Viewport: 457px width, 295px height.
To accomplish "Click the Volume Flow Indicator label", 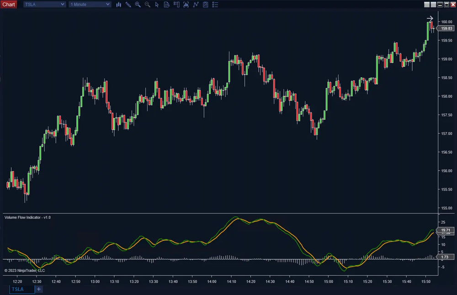I will [27, 217].
